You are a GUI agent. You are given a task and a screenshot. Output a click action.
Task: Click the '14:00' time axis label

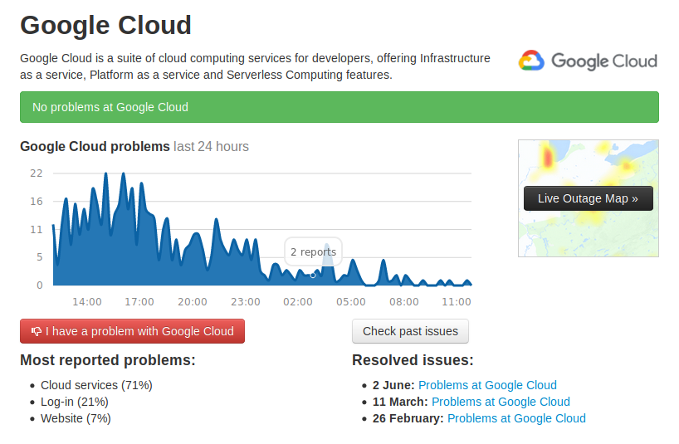pyautogui.click(x=86, y=302)
